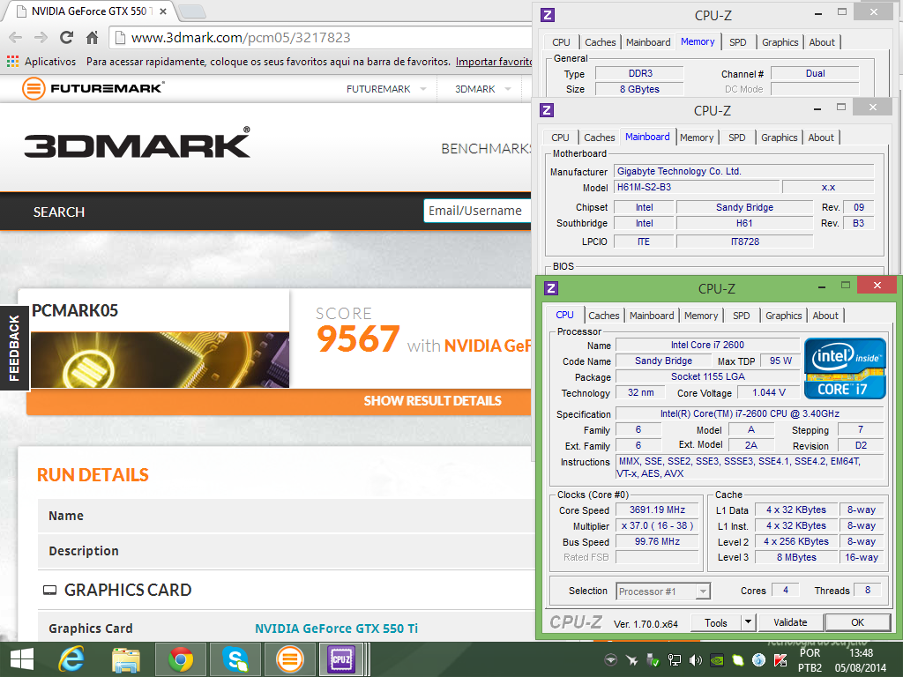Open Graphics tab in Memory CPU-Z window

coord(780,42)
